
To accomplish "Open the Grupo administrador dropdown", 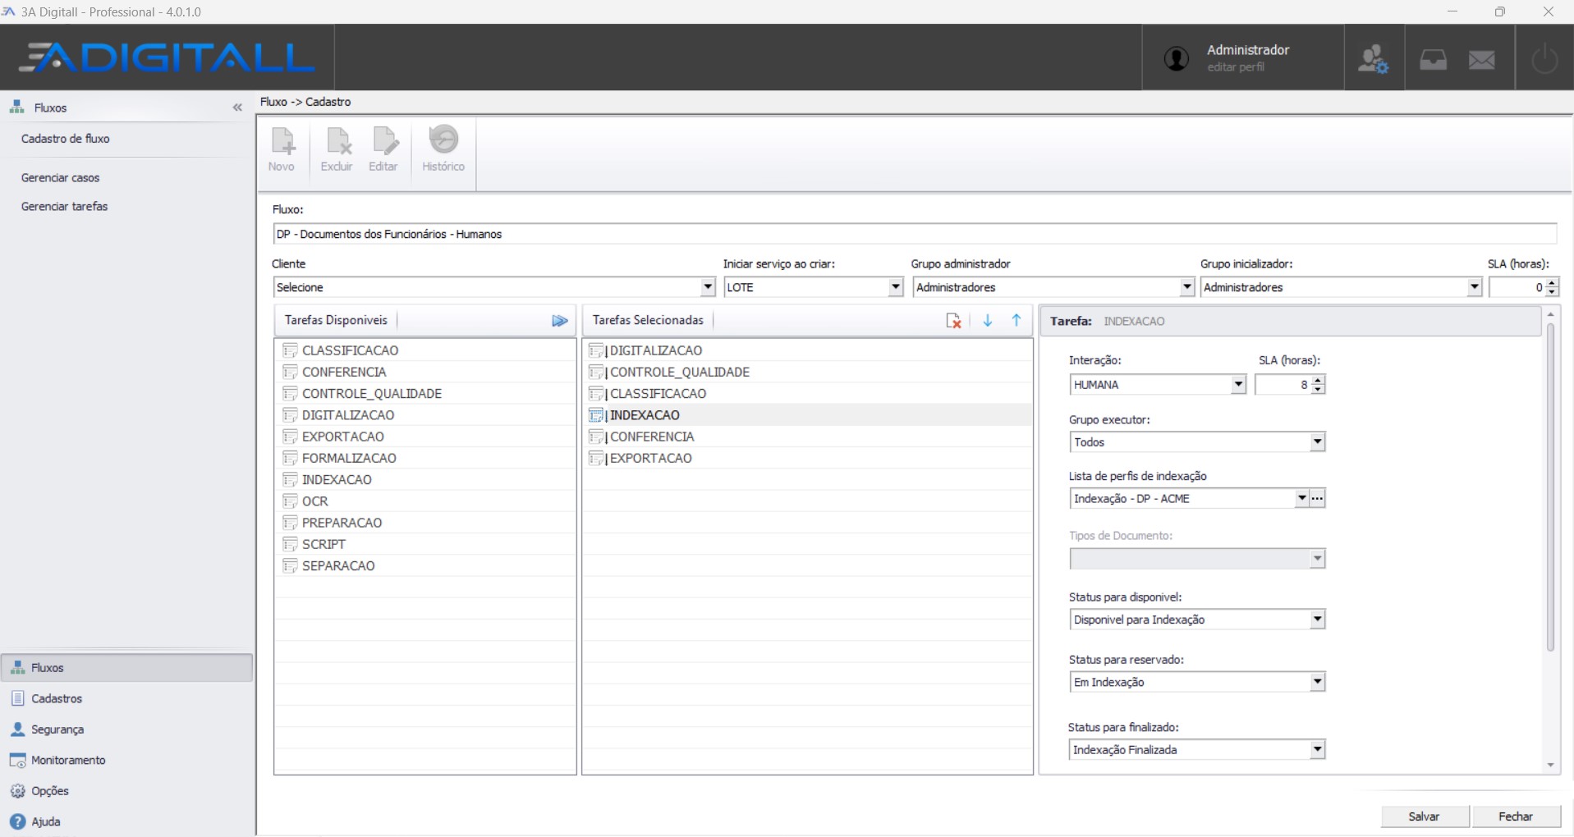I will tap(1186, 287).
